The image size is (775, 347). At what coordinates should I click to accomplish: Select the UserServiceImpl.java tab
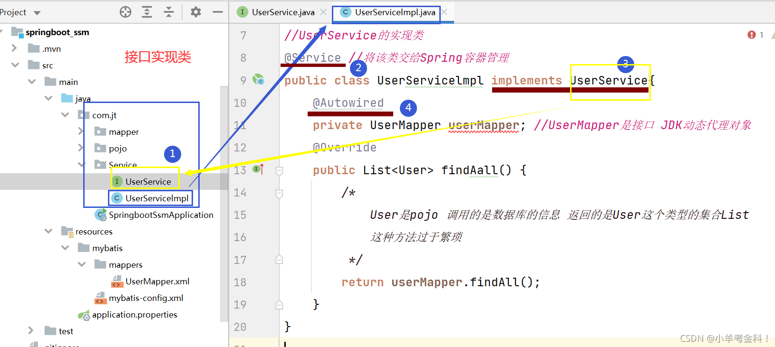click(395, 12)
